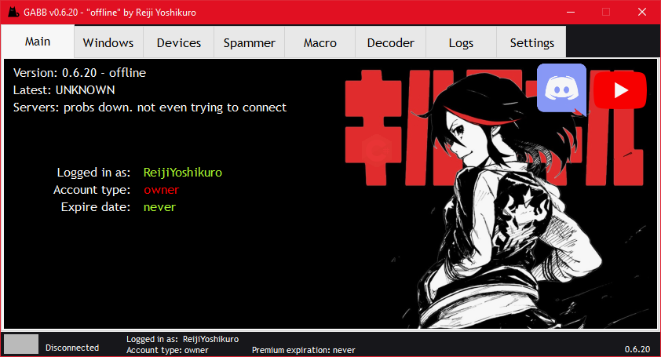Click the GABB cat app icon in title bar
This screenshot has height=357, width=661.
click(x=13, y=12)
